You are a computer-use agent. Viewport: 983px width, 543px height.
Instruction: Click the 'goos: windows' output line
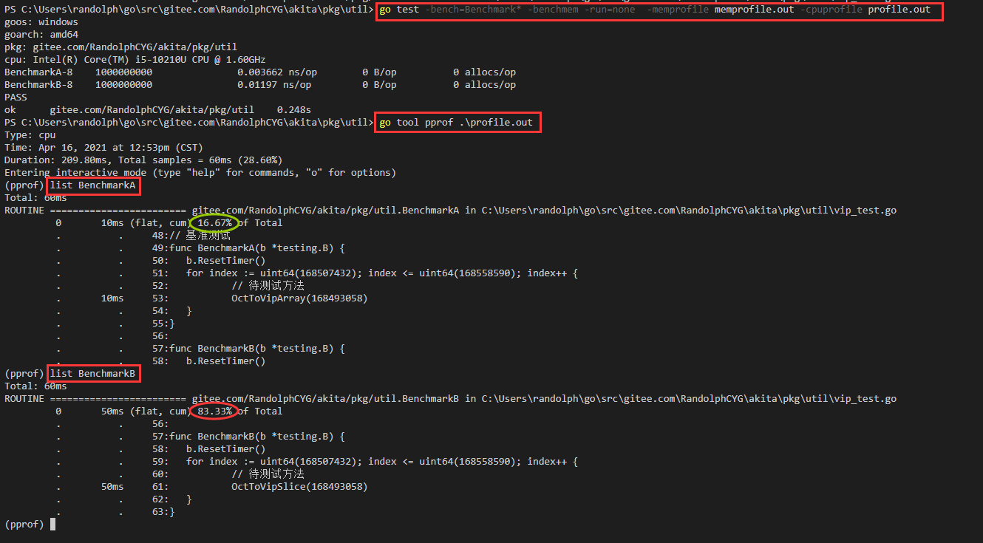pos(41,23)
